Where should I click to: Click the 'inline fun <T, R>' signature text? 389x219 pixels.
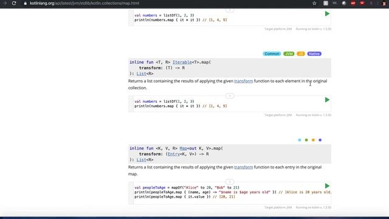[x=150, y=62]
